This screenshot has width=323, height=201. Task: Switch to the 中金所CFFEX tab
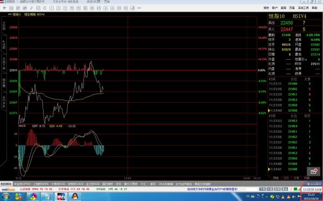[x=22, y=184]
